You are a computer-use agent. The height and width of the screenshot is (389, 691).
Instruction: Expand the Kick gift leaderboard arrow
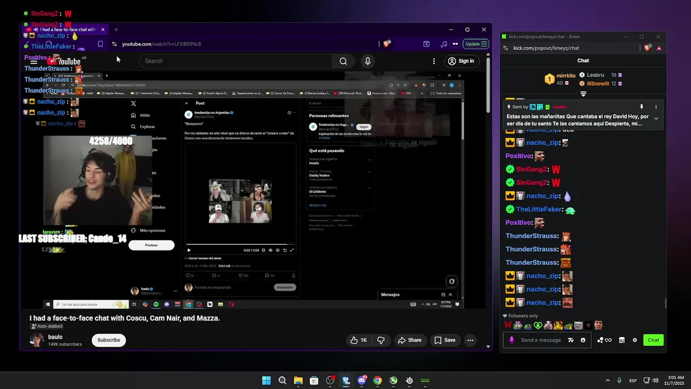(x=583, y=93)
